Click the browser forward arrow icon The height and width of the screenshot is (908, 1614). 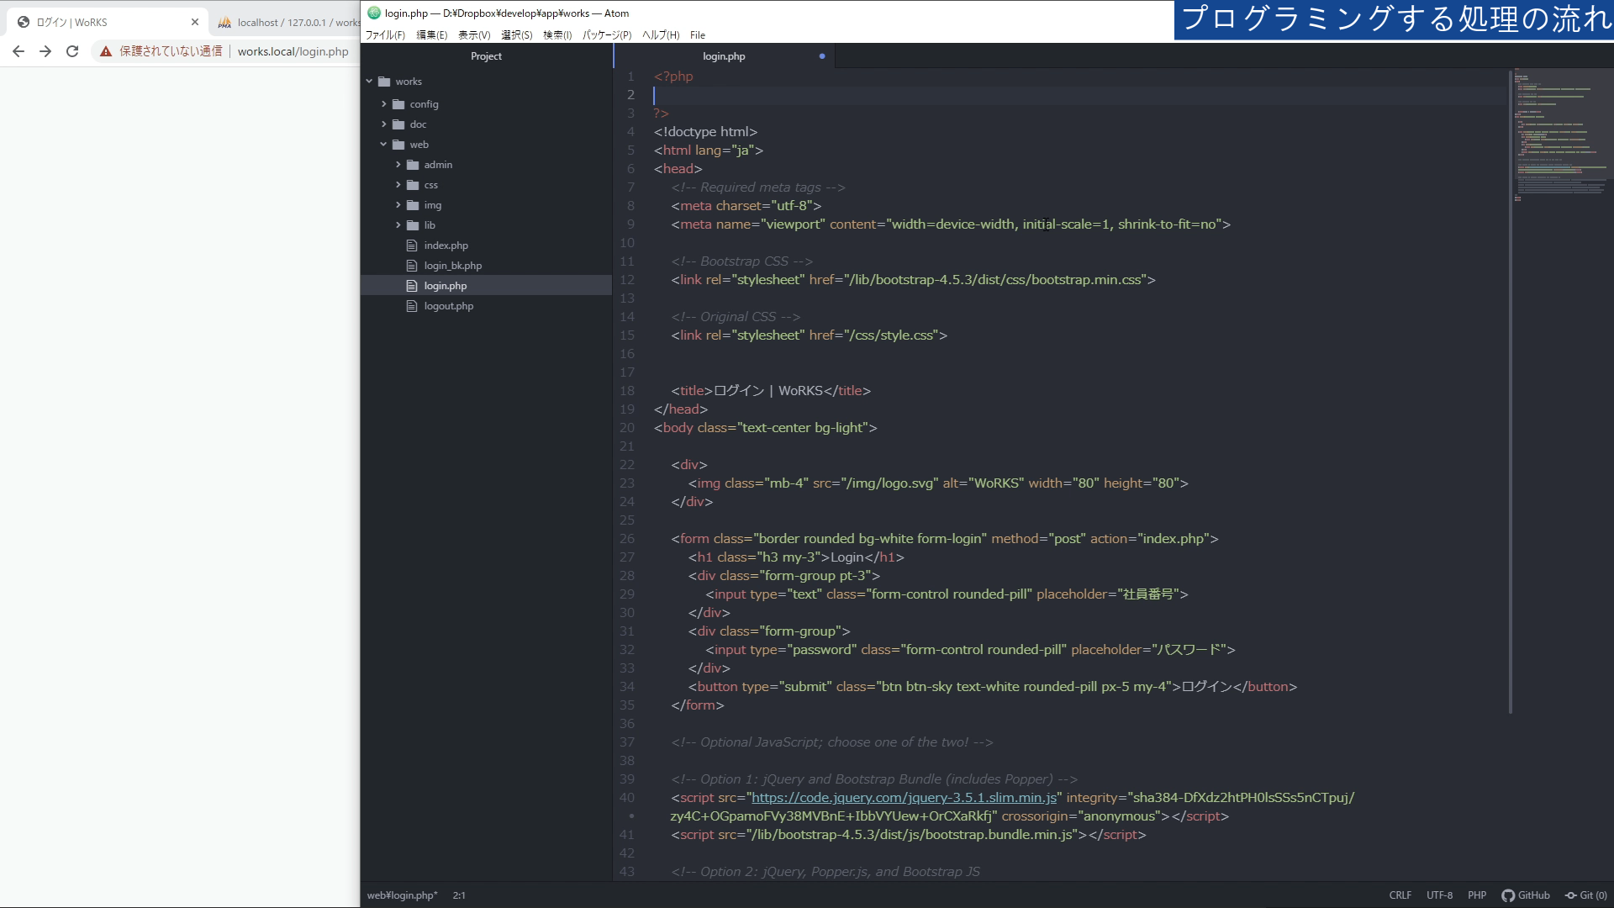(x=45, y=51)
